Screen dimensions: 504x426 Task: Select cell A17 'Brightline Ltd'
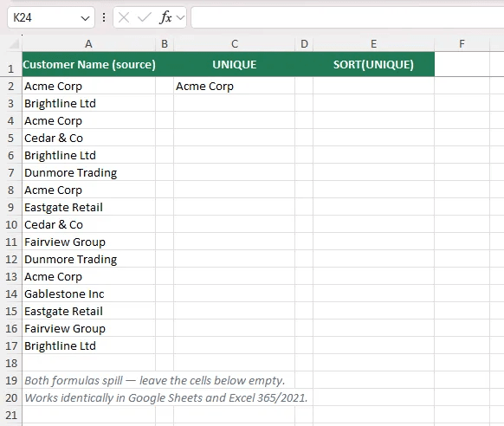[89, 346]
